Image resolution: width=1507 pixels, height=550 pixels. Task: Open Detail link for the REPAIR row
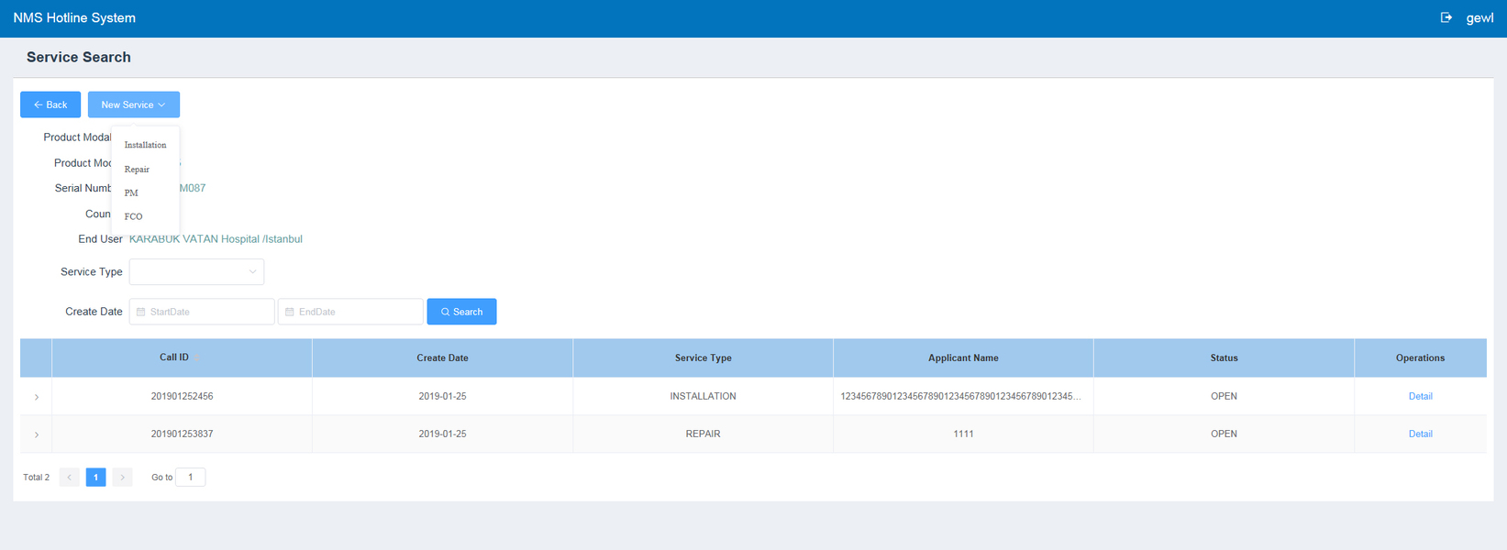click(1420, 434)
